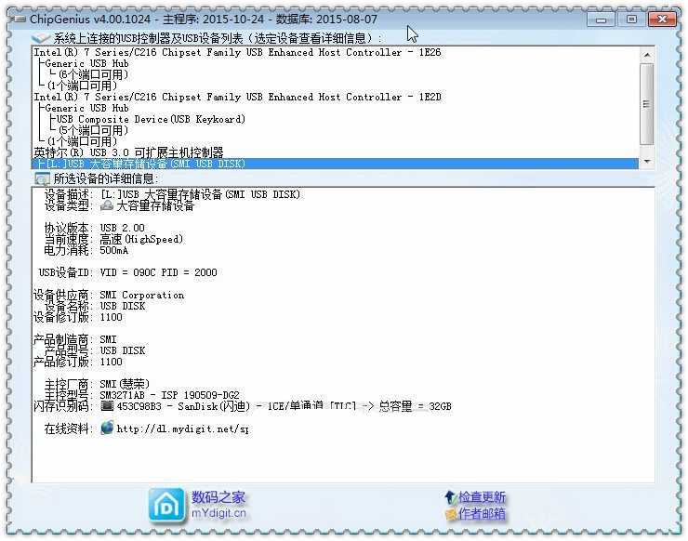This screenshot has height=541, width=688.
Task: Click the selected device details header icon
Action: [42, 178]
